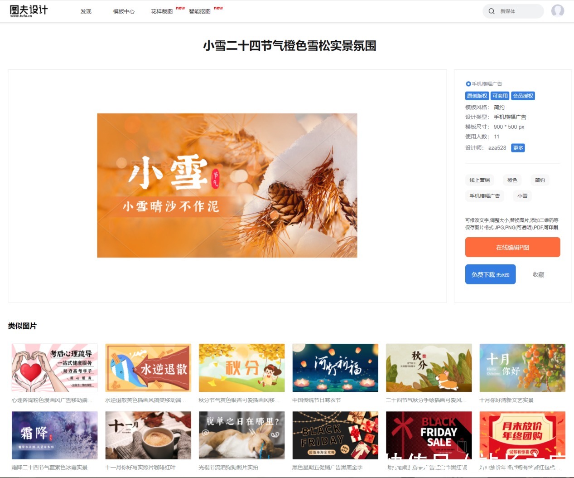Click the blue 免费下载 无水印 button
This screenshot has width=574, height=478.
[x=490, y=274]
